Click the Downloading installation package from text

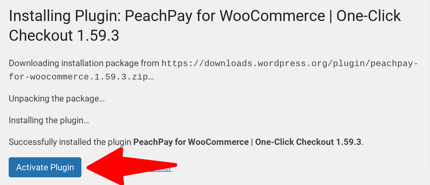[x=84, y=63]
